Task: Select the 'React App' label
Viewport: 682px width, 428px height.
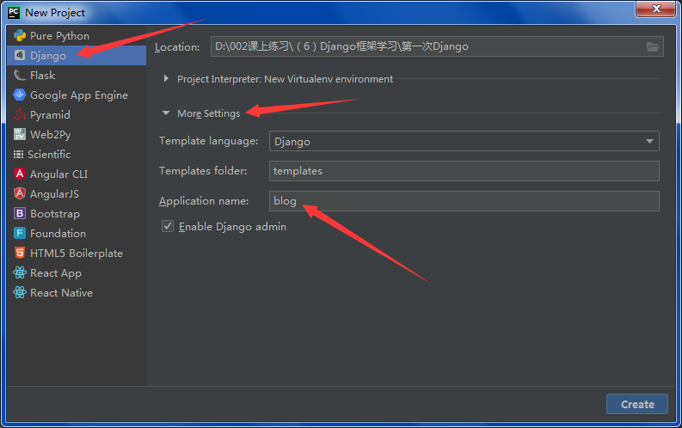Action: pos(56,273)
